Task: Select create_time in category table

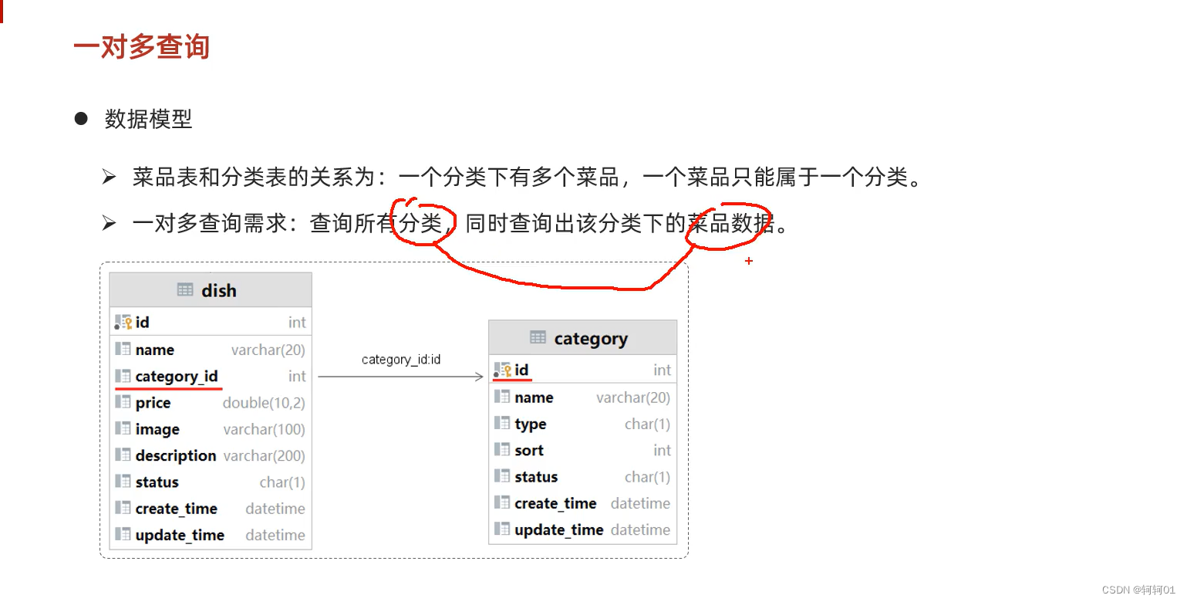Action: pyautogui.click(x=556, y=503)
